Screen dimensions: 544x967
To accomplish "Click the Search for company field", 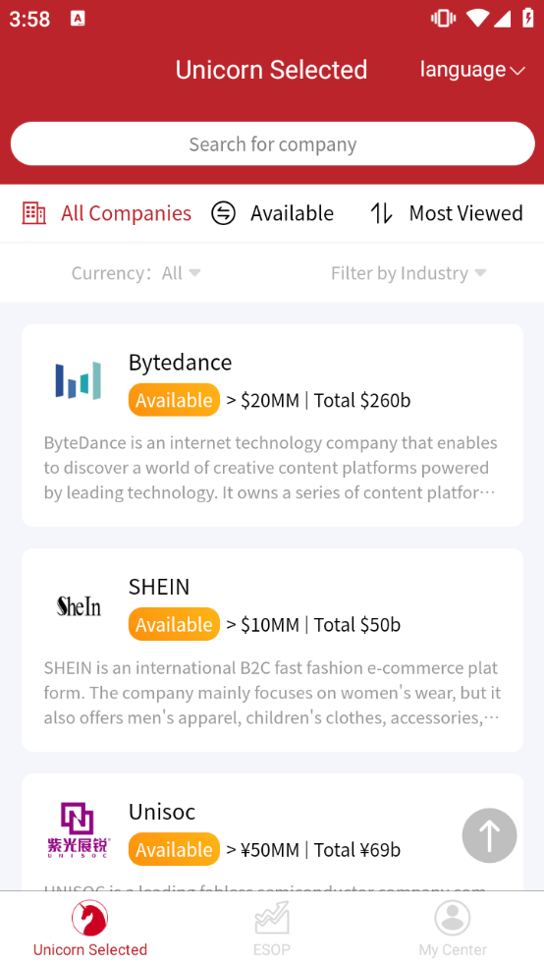I will (272, 143).
